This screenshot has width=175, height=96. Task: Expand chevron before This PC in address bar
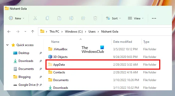point(46,32)
